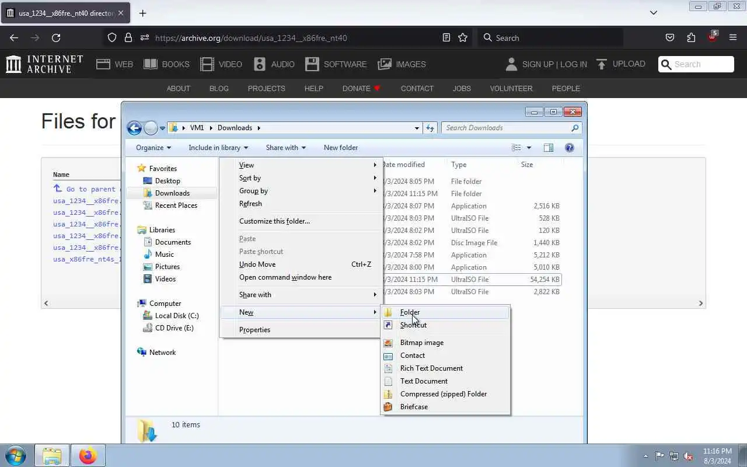Open Firefox extensions puzzle icon
The width and height of the screenshot is (747, 467).
click(691, 38)
